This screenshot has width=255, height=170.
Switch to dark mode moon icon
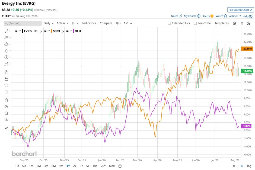pyautogui.click(x=248, y=23)
